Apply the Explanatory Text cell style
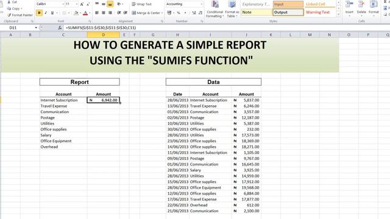This screenshot has width=390, height=219. click(257, 4)
